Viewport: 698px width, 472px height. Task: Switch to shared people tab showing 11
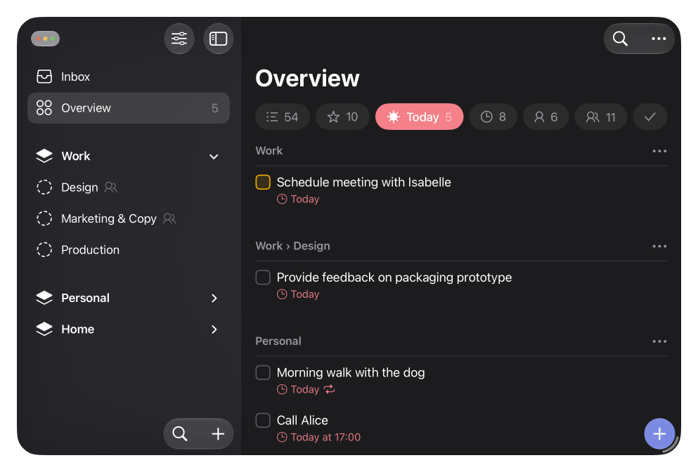point(601,117)
